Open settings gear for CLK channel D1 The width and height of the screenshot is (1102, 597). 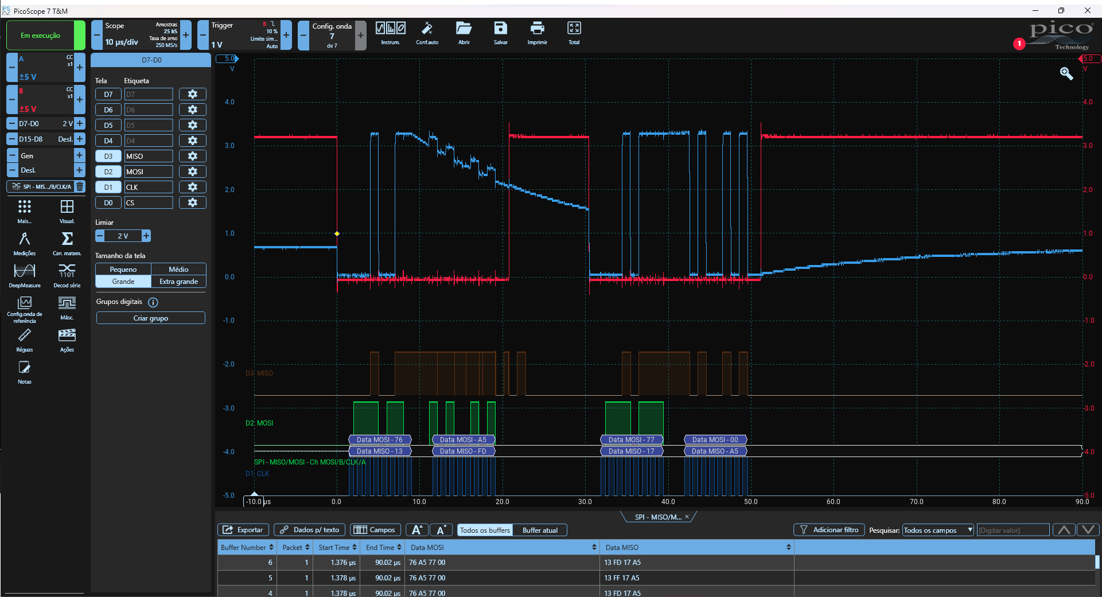[193, 187]
